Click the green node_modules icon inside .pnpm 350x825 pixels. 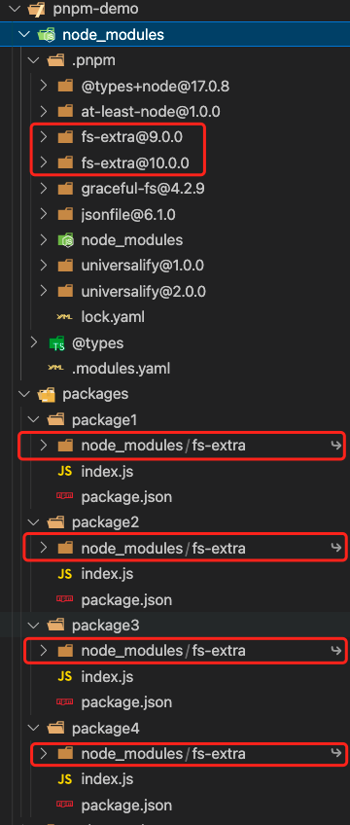point(65,240)
